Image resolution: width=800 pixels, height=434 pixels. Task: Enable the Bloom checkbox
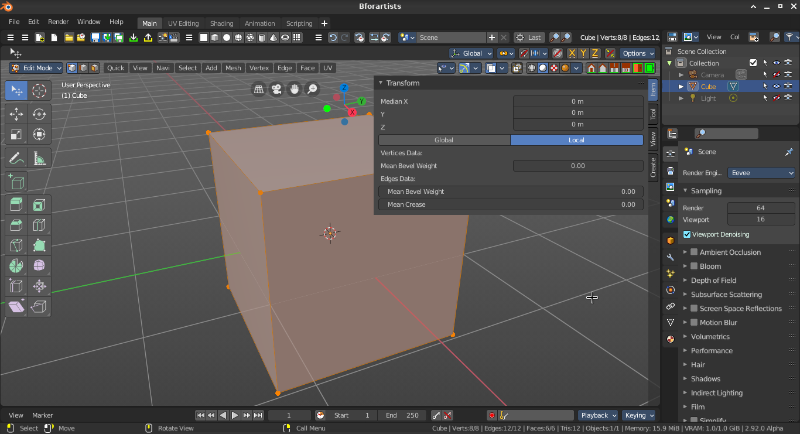point(694,266)
